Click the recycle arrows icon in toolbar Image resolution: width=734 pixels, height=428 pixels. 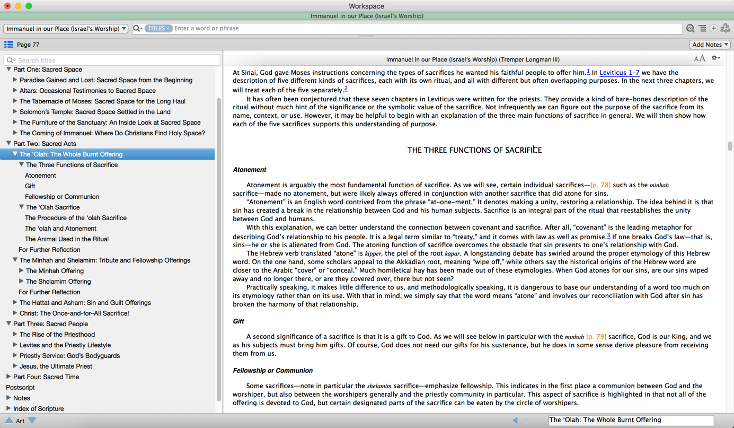(726, 29)
